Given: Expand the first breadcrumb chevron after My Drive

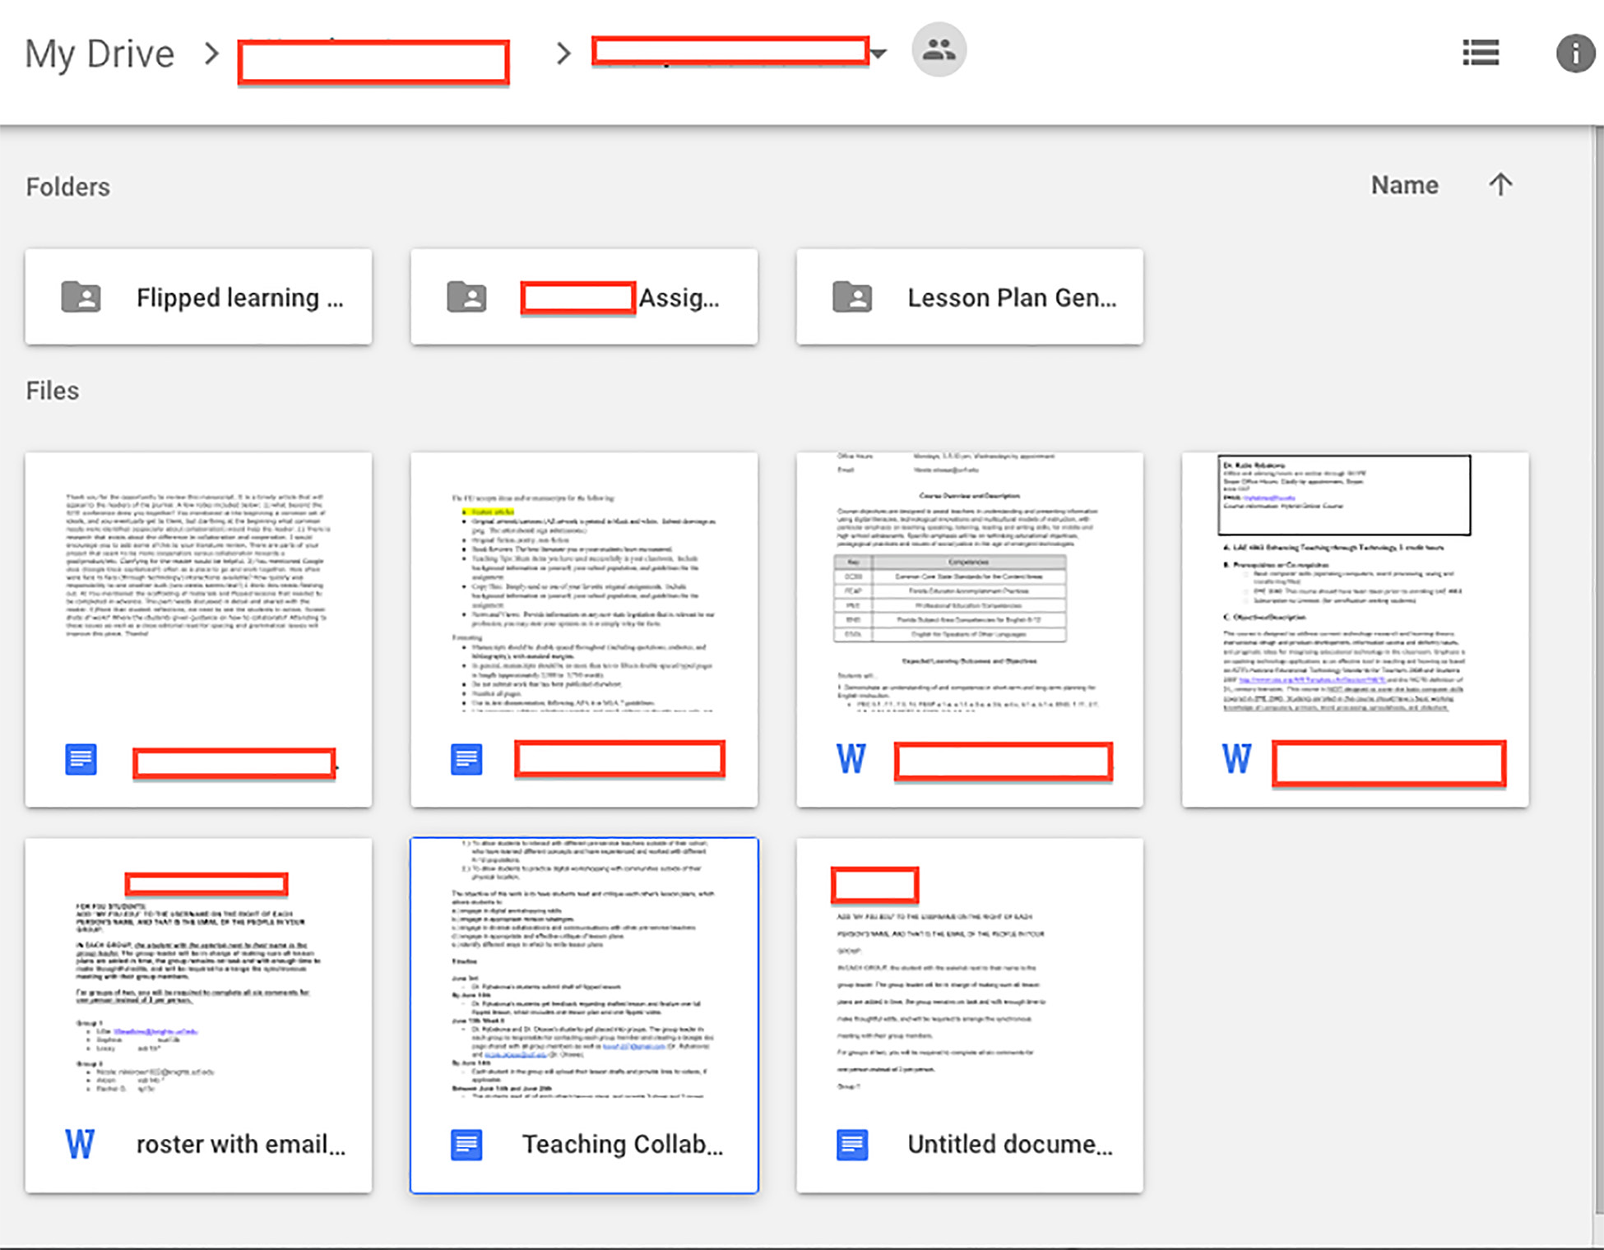Looking at the screenshot, I should pyautogui.click(x=212, y=53).
